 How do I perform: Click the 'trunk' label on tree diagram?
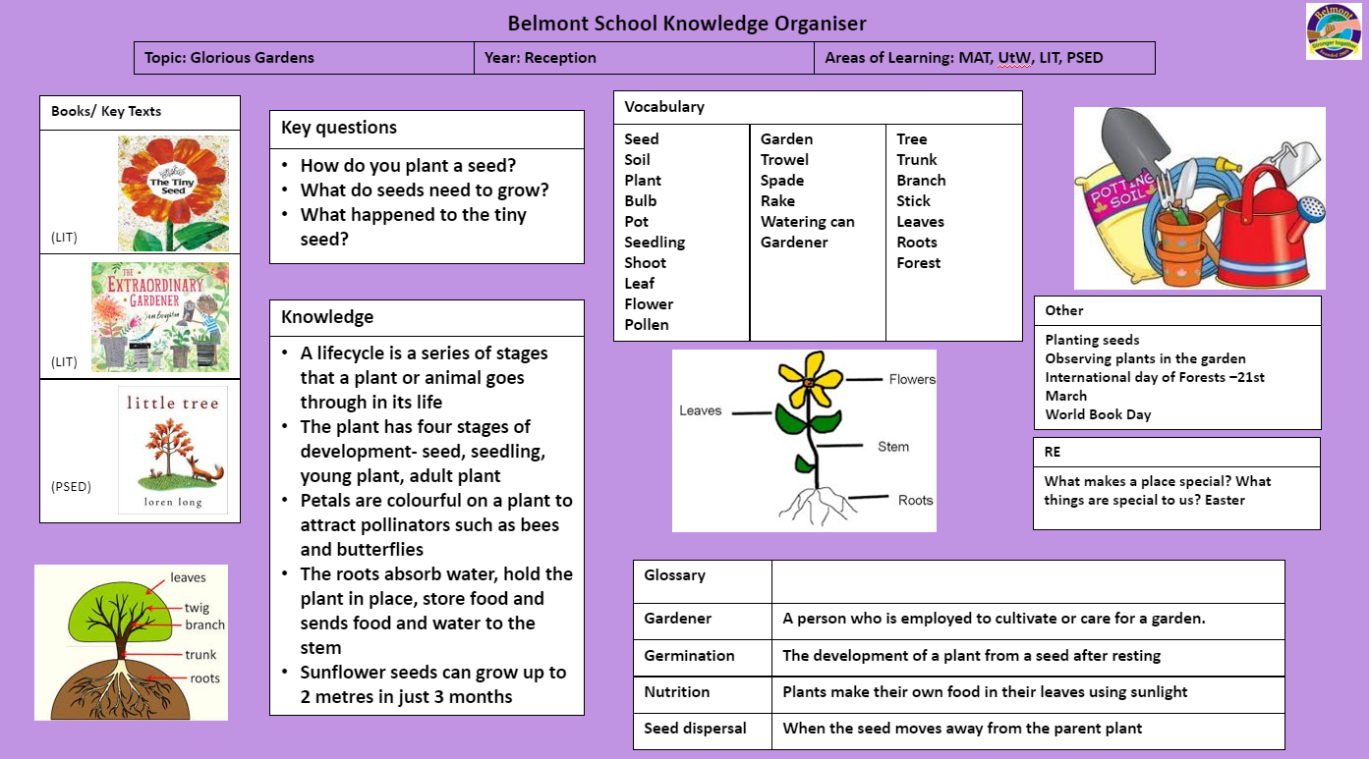[x=200, y=655]
